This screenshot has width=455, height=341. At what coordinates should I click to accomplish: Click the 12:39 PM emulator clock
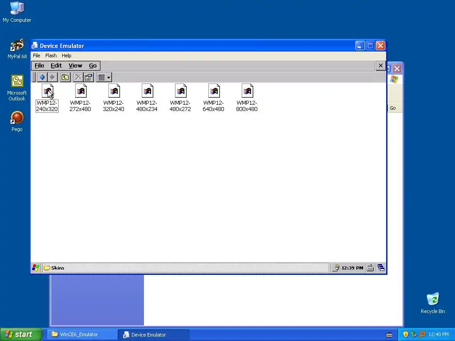(x=352, y=268)
